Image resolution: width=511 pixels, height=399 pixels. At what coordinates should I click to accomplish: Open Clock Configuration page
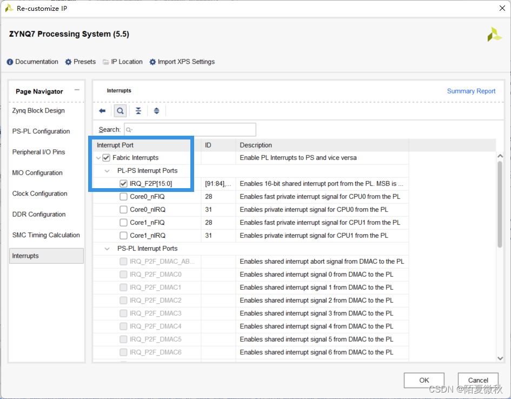[40, 194]
